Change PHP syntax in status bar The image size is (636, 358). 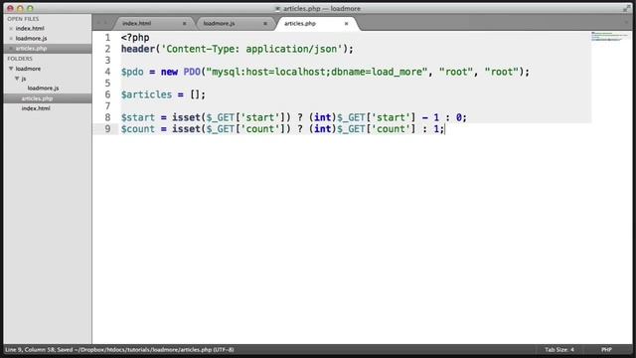point(606,349)
